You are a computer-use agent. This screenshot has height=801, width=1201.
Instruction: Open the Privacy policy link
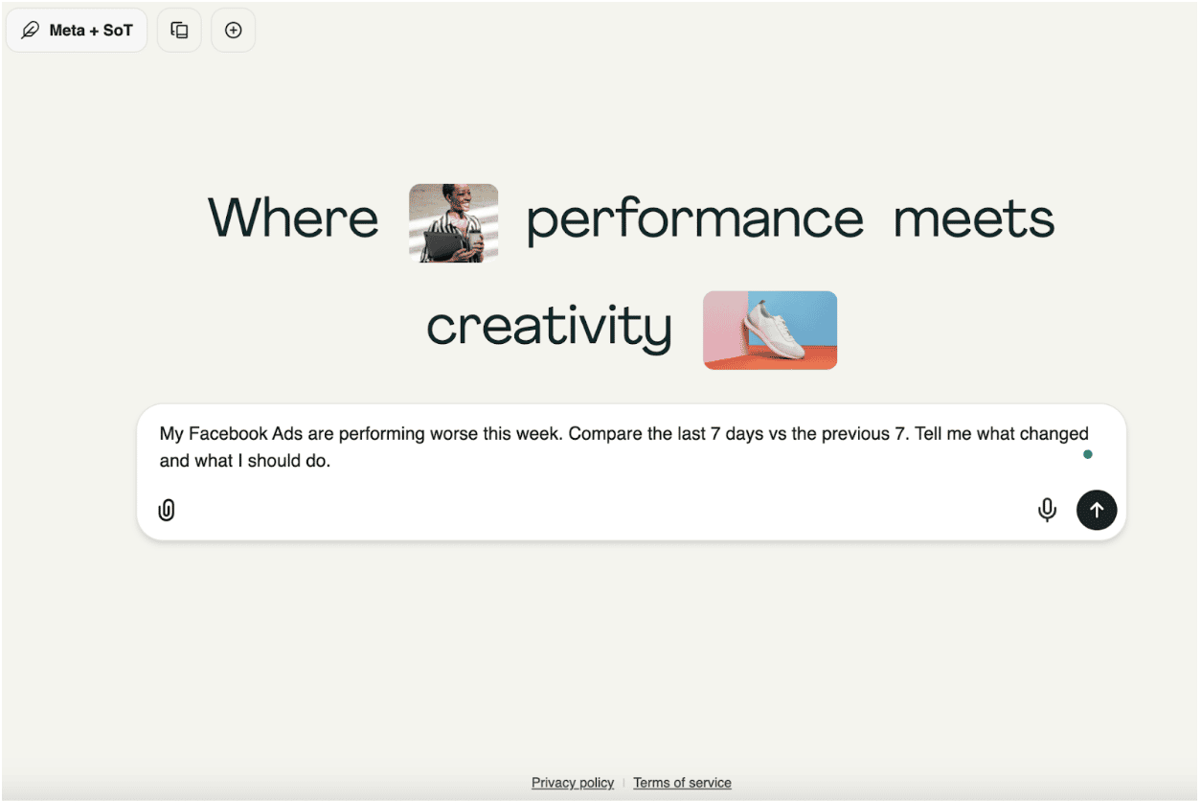(573, 783)
